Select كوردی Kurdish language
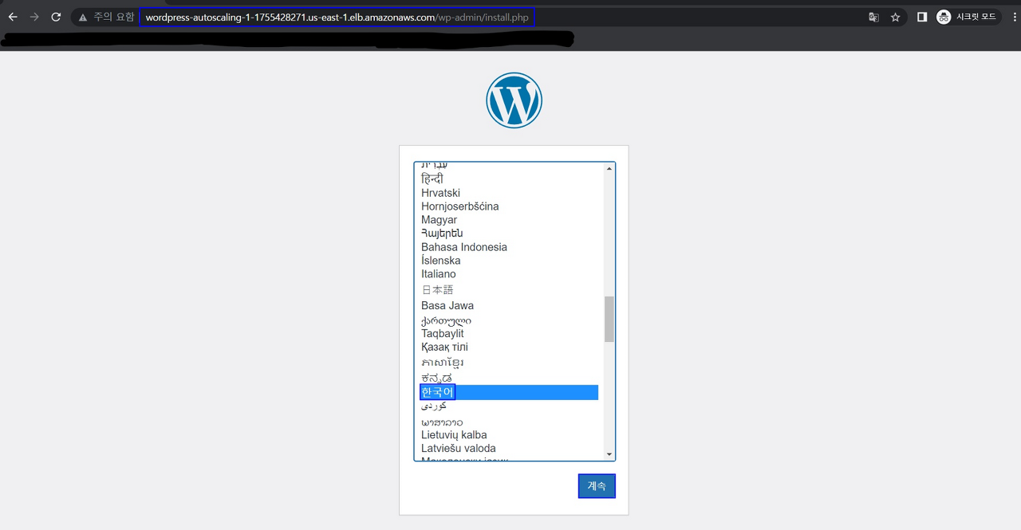Viewport: 1021px width, 530px height. tap(434, 406)
